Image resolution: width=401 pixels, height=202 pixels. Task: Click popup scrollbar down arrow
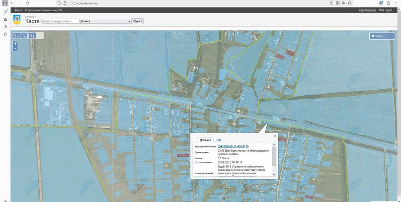click(274, 175)
